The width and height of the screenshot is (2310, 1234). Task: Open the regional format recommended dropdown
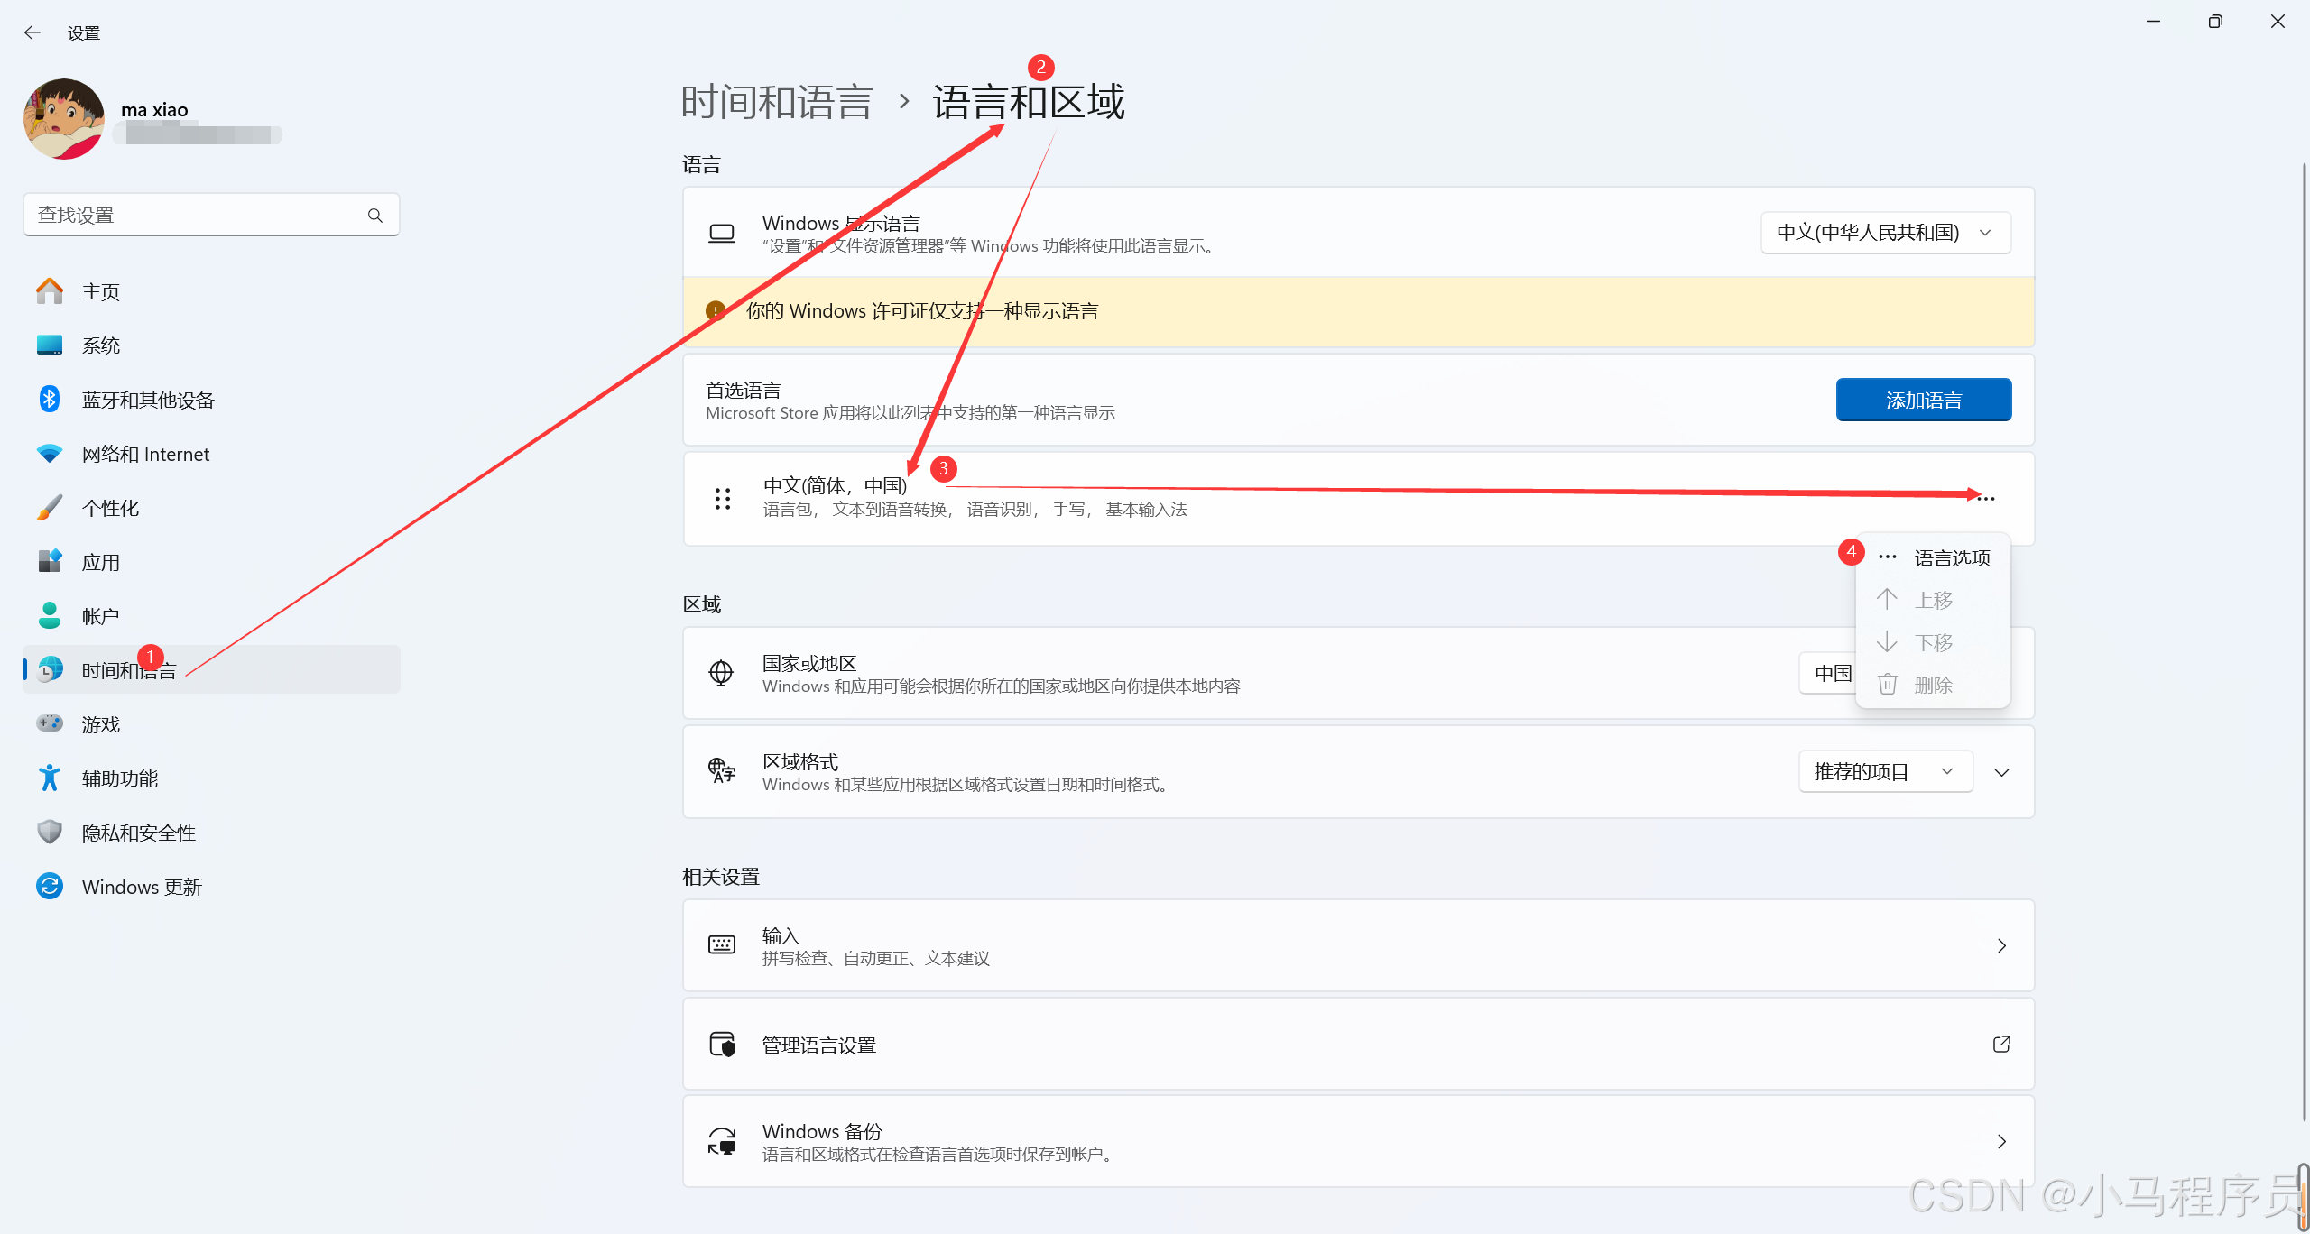[x=1884, y=771]
